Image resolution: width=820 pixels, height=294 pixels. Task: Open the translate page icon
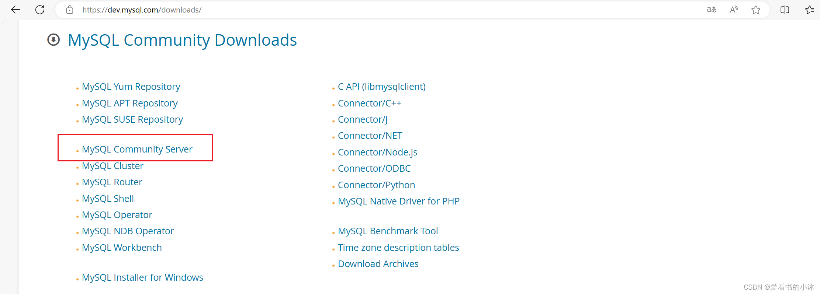712,10
